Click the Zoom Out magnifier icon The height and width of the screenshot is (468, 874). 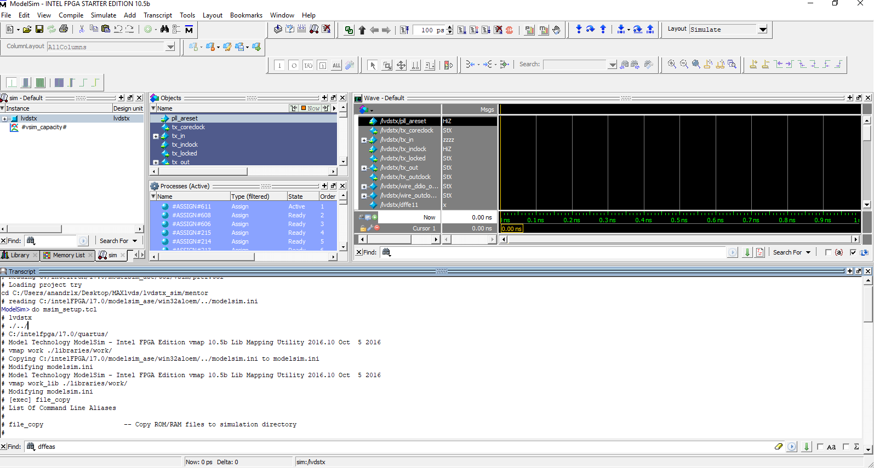coord(684,65)
